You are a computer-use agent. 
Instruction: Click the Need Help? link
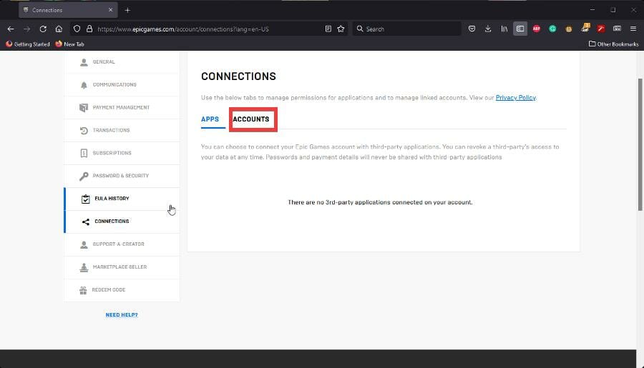(x=122, y=314)
